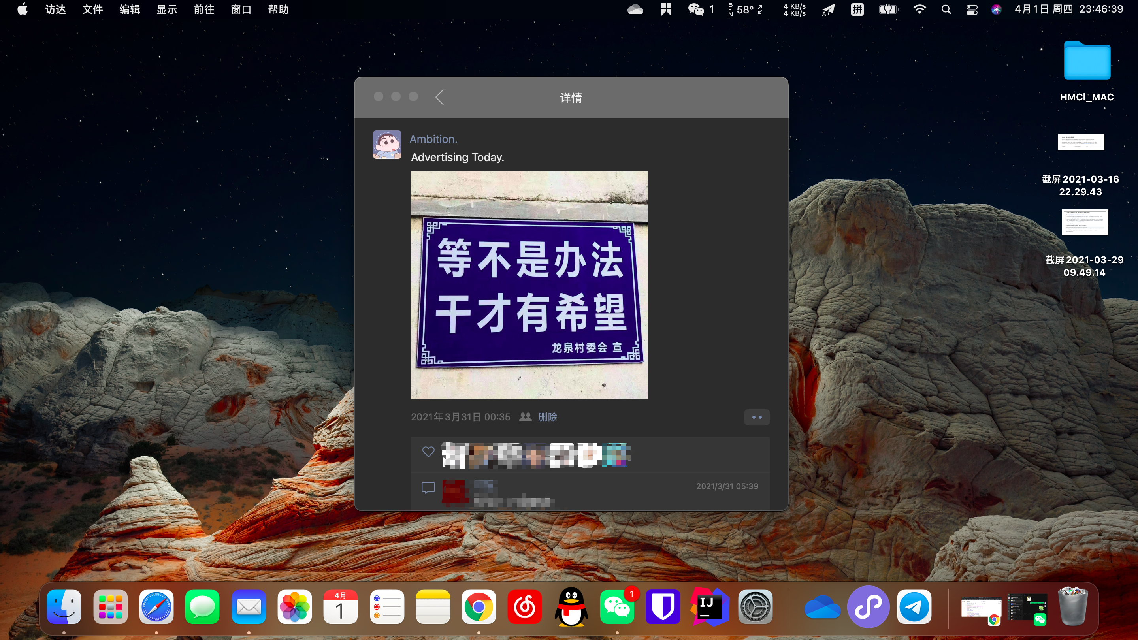Launch Safari from the Dock

point(156,606)
